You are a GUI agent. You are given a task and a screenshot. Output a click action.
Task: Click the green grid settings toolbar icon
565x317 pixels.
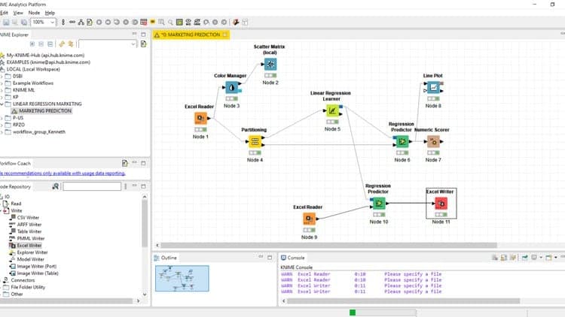179,23
